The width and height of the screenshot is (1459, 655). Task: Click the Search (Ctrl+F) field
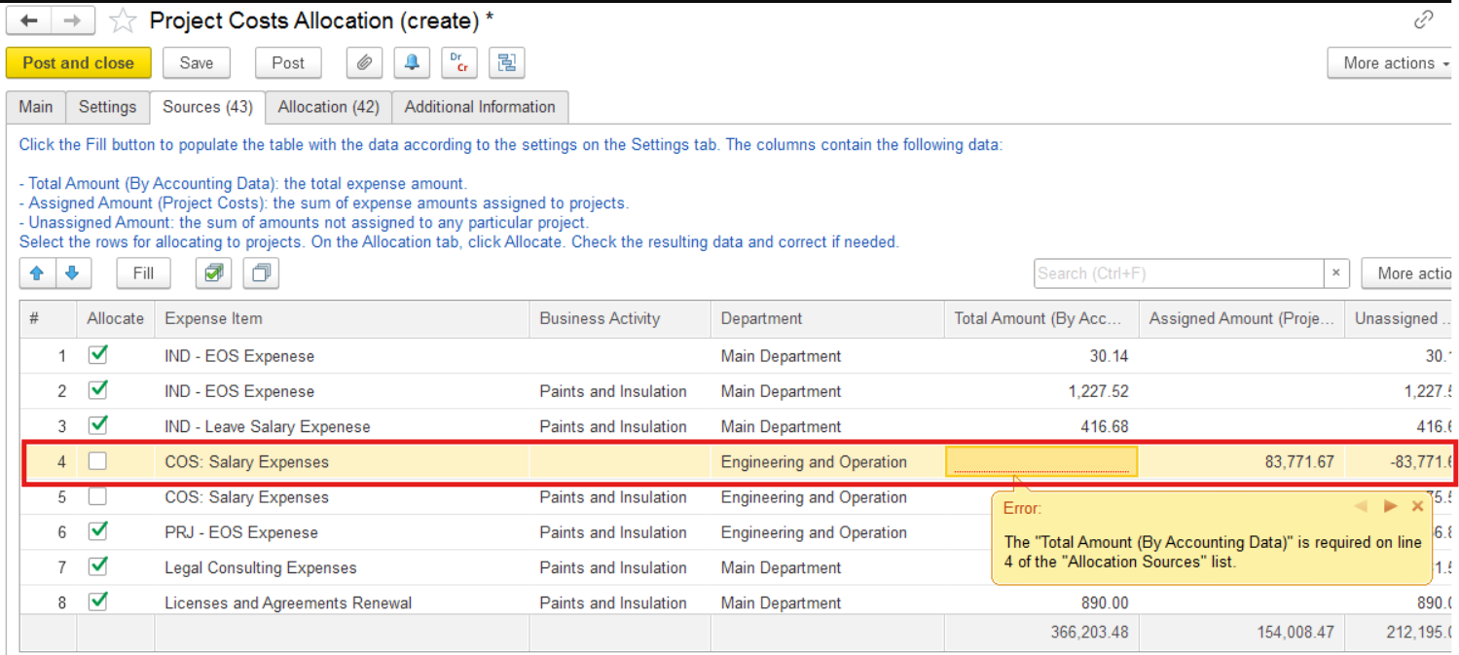[x=1178, y=273]
